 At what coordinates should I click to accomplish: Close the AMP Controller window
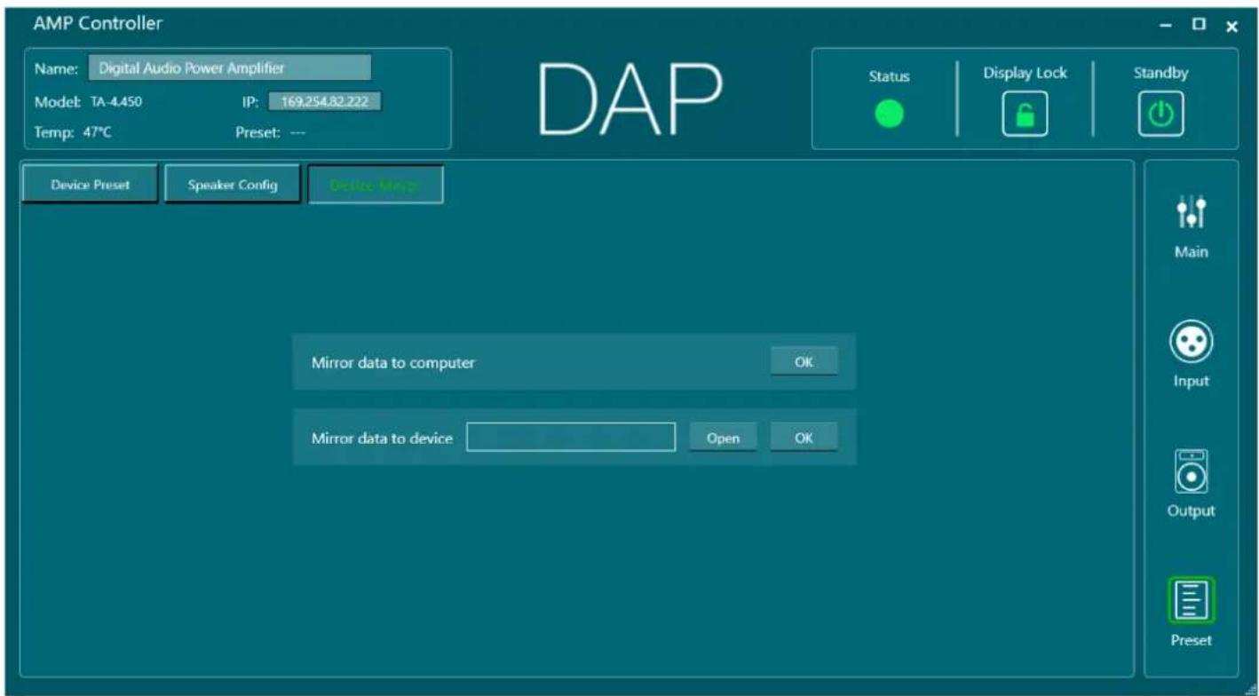pos(1231,27)
